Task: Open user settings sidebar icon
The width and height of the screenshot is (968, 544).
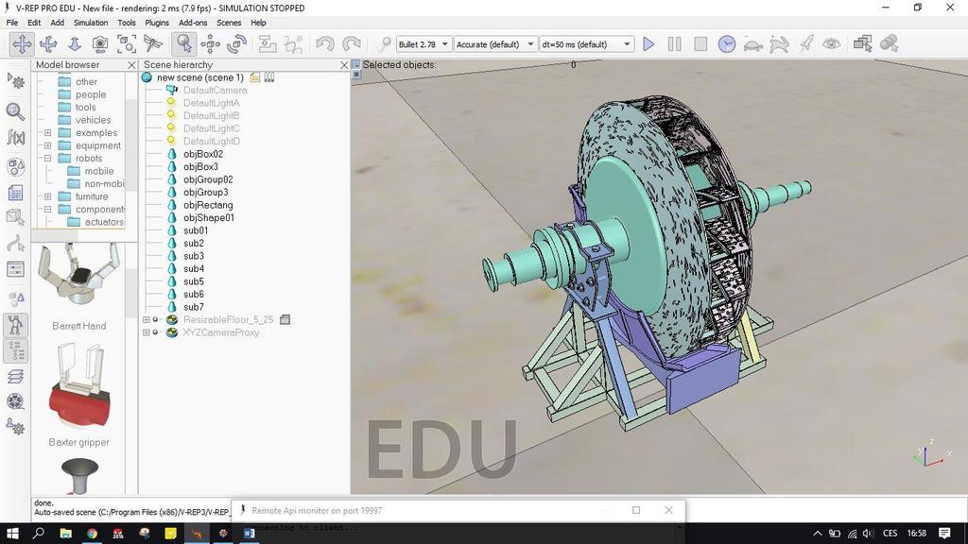Action: (15, 427)
